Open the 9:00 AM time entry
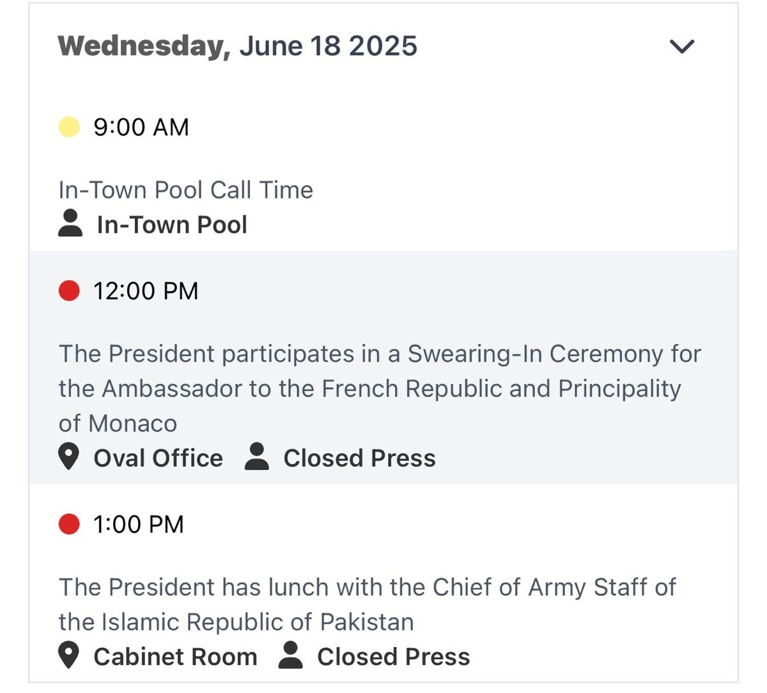 [x=141, y=127]
